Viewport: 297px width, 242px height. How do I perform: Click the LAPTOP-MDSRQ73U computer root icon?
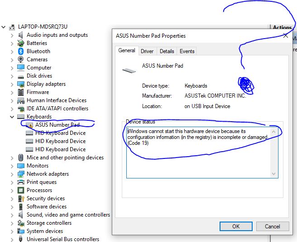(12, 27)
